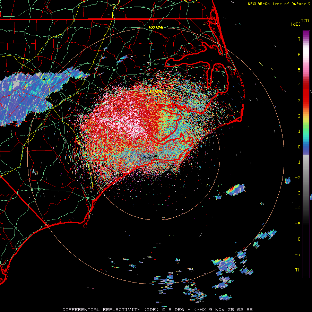Click the 3 value on color scale
This screenshot has height=312, width=312.
point(299,101)
